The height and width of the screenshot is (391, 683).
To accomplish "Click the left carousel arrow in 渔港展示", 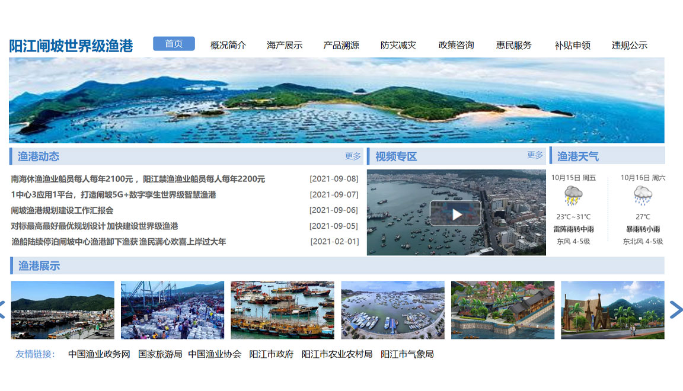I will 4,309.
